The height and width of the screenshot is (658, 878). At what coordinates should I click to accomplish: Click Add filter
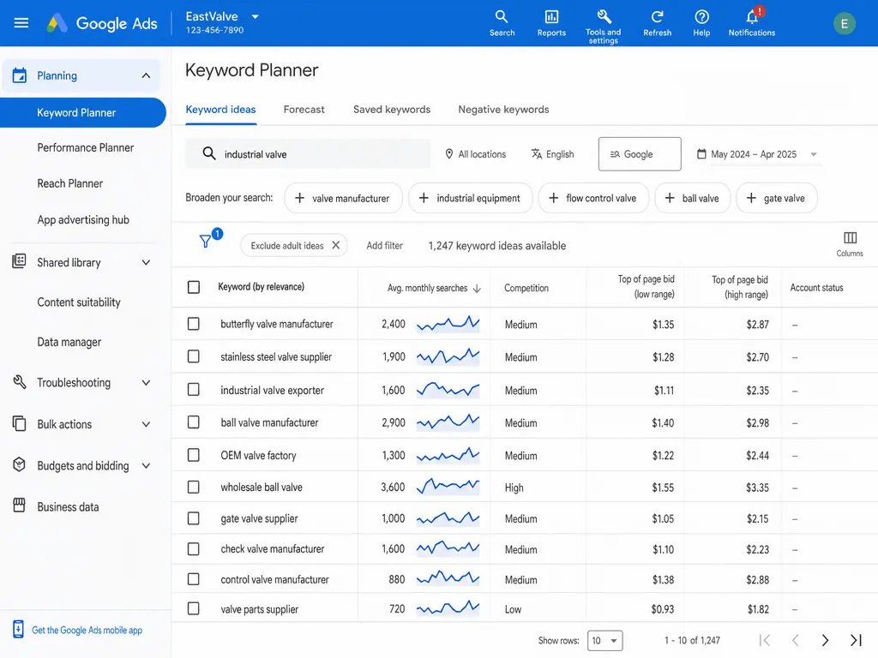click(x=385, y=246)
